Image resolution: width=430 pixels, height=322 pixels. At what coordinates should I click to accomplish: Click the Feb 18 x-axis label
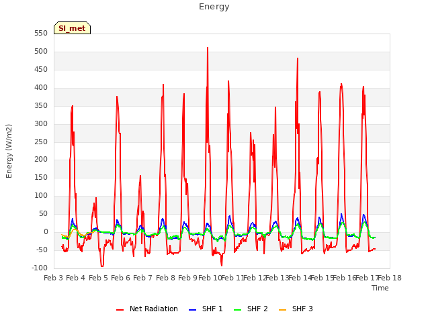coord(390,278)
